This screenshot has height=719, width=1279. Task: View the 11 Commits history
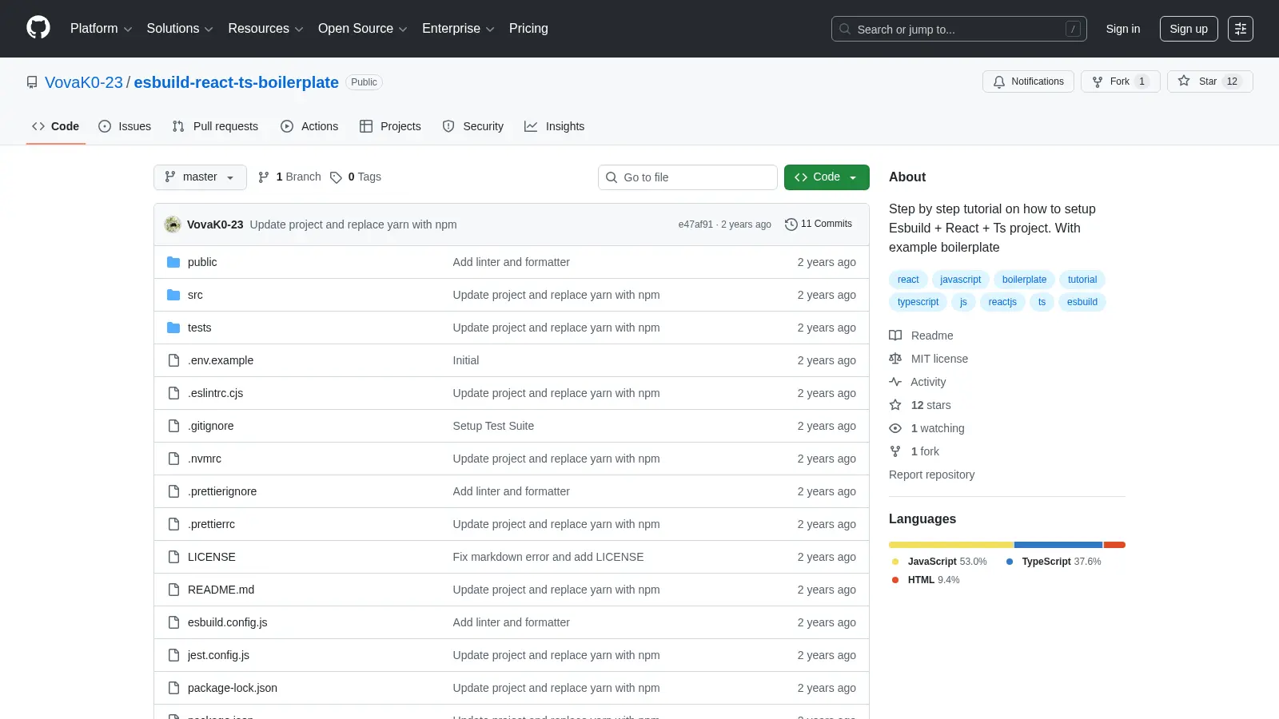pyautogui.click(x=819, y=224)
